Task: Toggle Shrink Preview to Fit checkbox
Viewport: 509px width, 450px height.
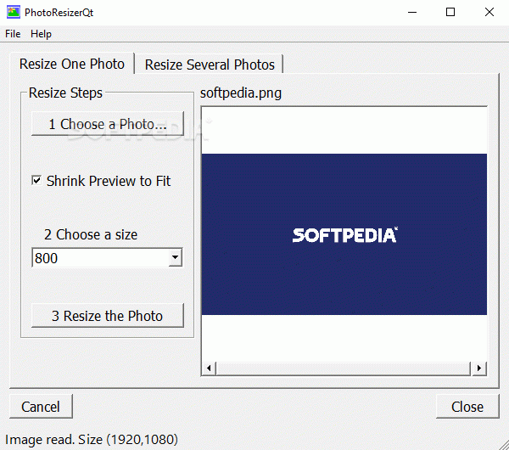Action: 36,180
